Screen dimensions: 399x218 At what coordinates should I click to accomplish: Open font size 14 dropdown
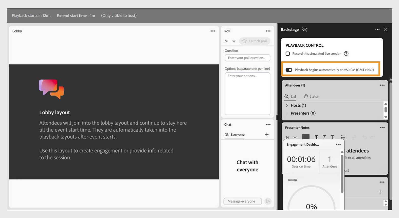click(x=291, y=137)
